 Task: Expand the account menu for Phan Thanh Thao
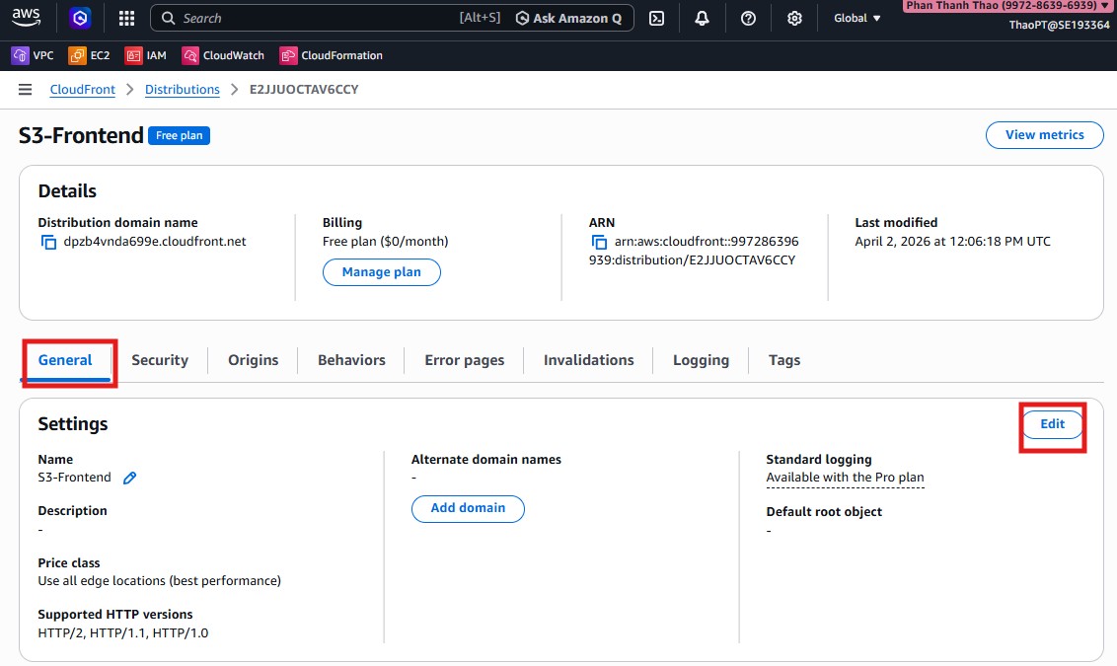[x=1006, y=6]
